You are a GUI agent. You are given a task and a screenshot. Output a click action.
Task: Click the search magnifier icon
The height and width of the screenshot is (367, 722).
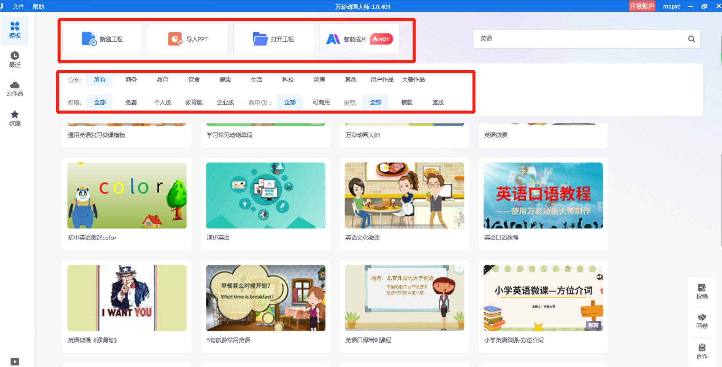[691, 39]
